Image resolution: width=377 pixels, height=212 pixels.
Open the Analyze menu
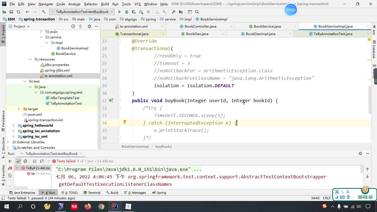[x=75, y=4]
